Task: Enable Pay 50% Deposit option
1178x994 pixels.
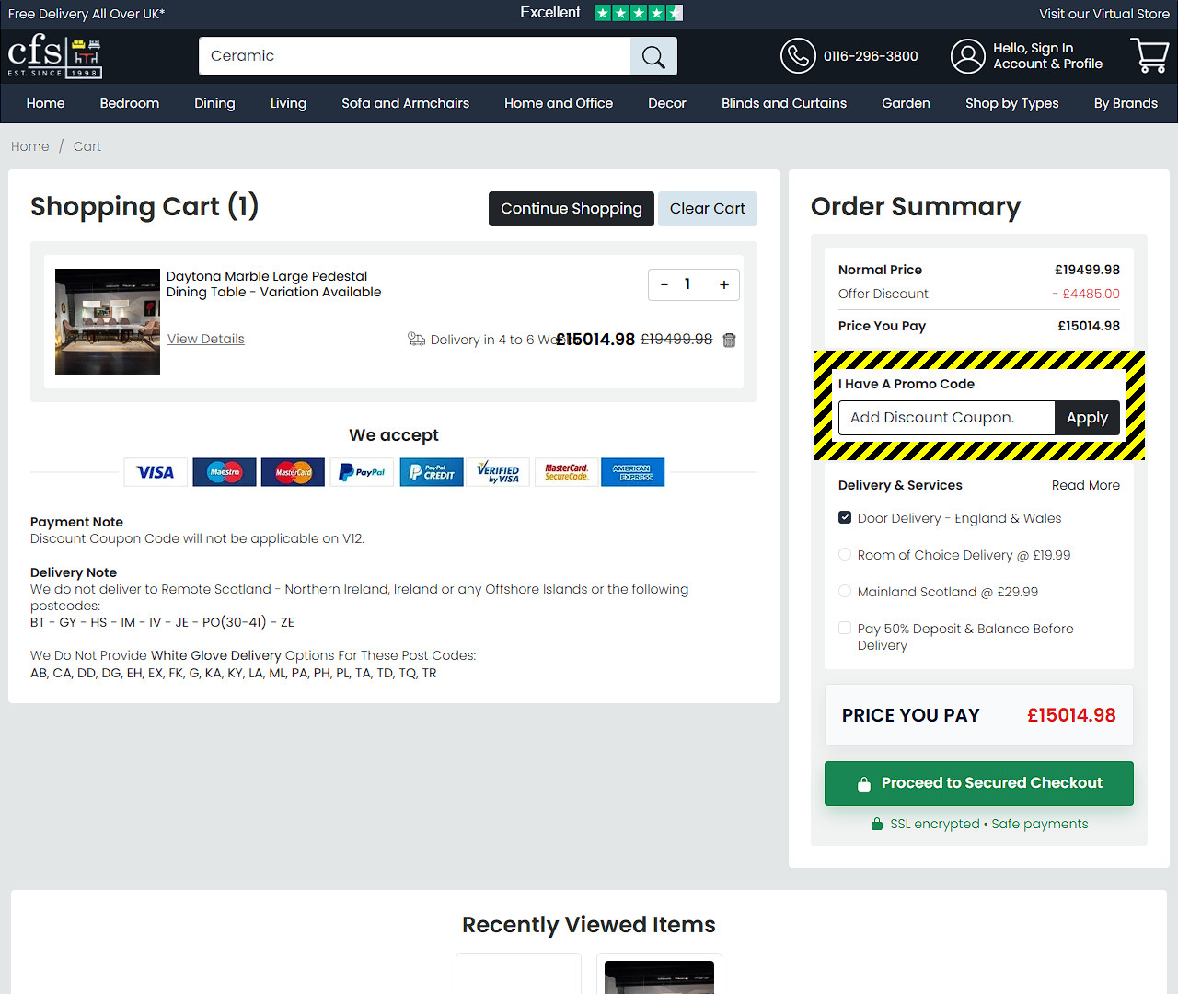Action: coord(845,629)
